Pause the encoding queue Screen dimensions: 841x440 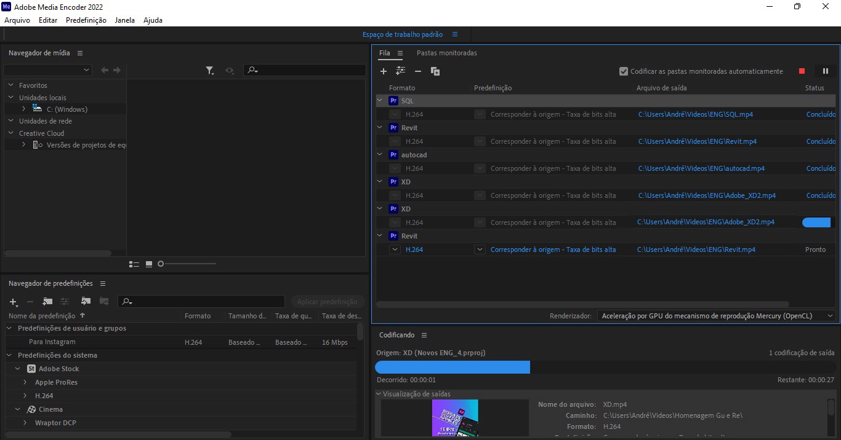click(826, 71)
